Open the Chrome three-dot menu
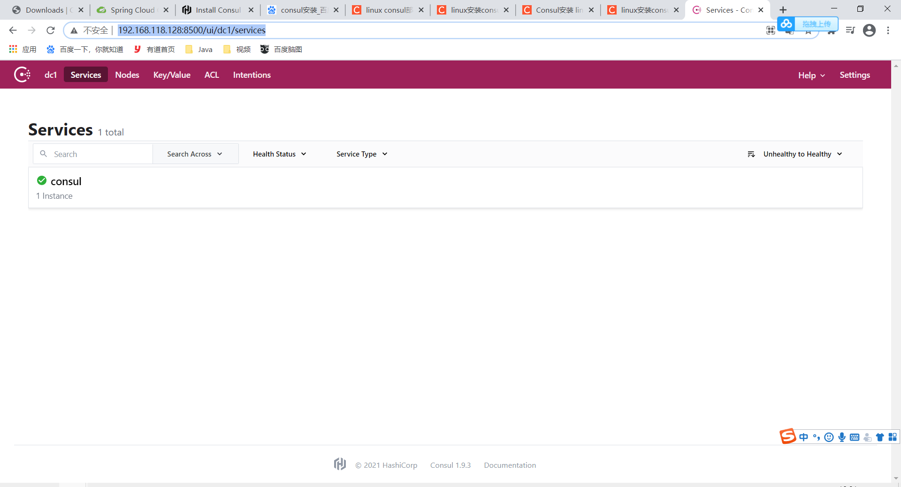901x487 pixels. tap(888, 30)
